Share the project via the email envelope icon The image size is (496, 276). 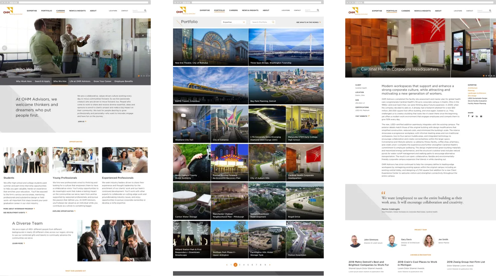(481, 116)
